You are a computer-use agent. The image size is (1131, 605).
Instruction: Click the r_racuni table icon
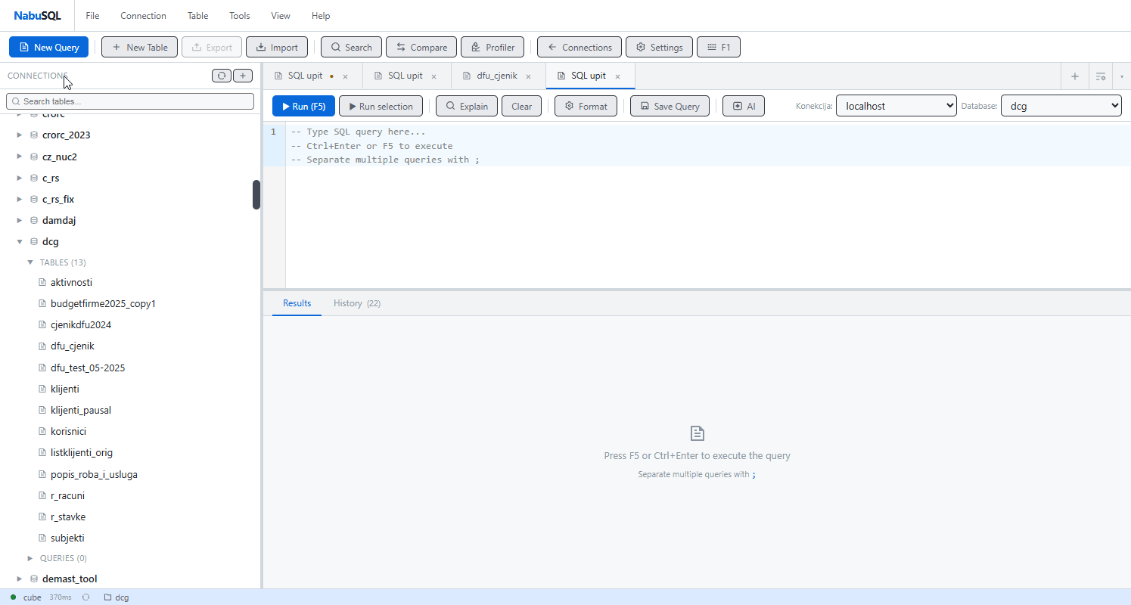pos(42,495)
